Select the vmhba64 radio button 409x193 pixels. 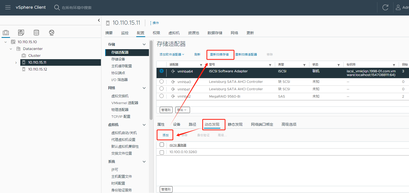tap(162, 71)
